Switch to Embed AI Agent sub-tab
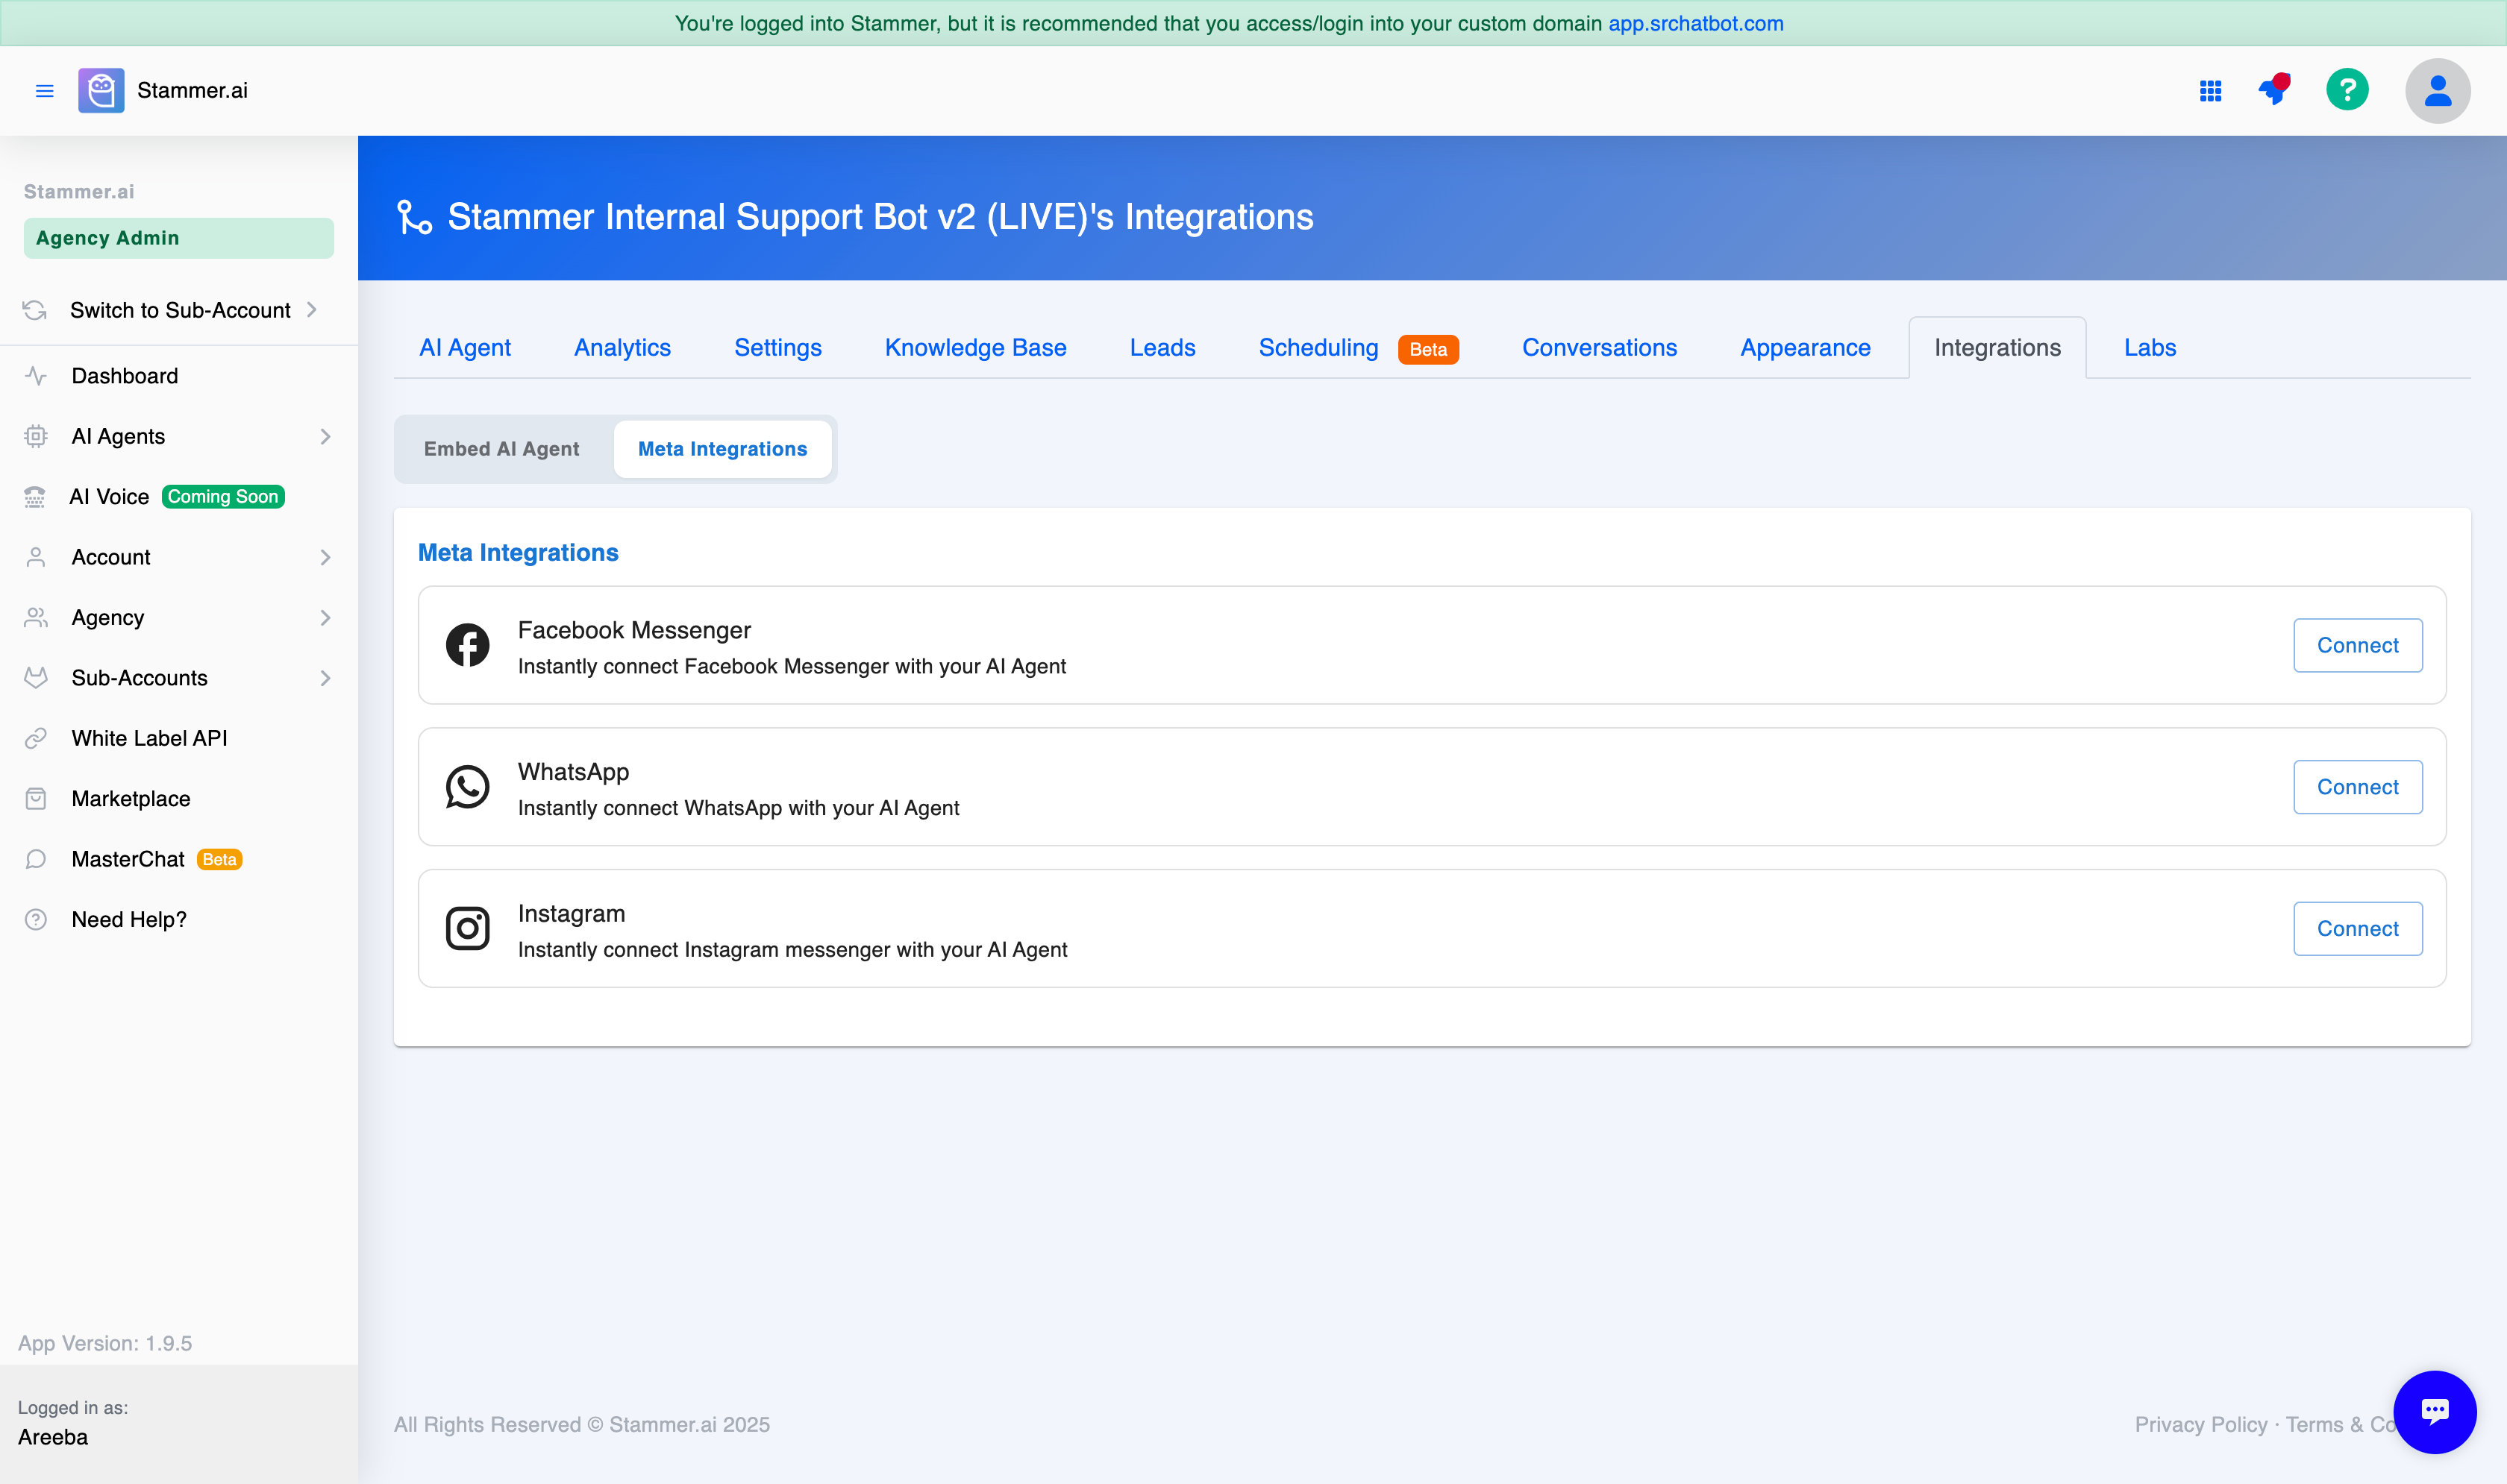2507x1484 pixels. (501, 449)
